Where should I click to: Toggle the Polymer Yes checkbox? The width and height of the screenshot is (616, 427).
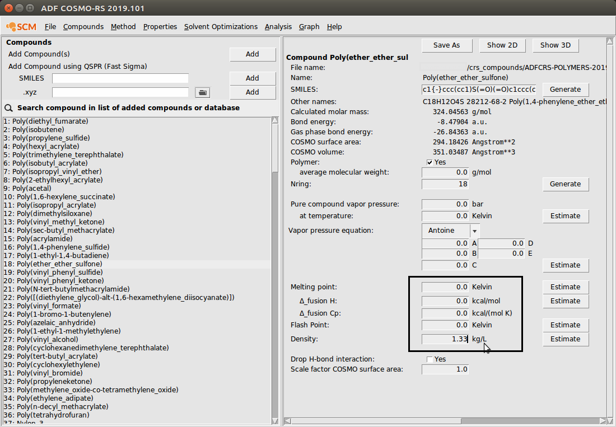point(430,162)
